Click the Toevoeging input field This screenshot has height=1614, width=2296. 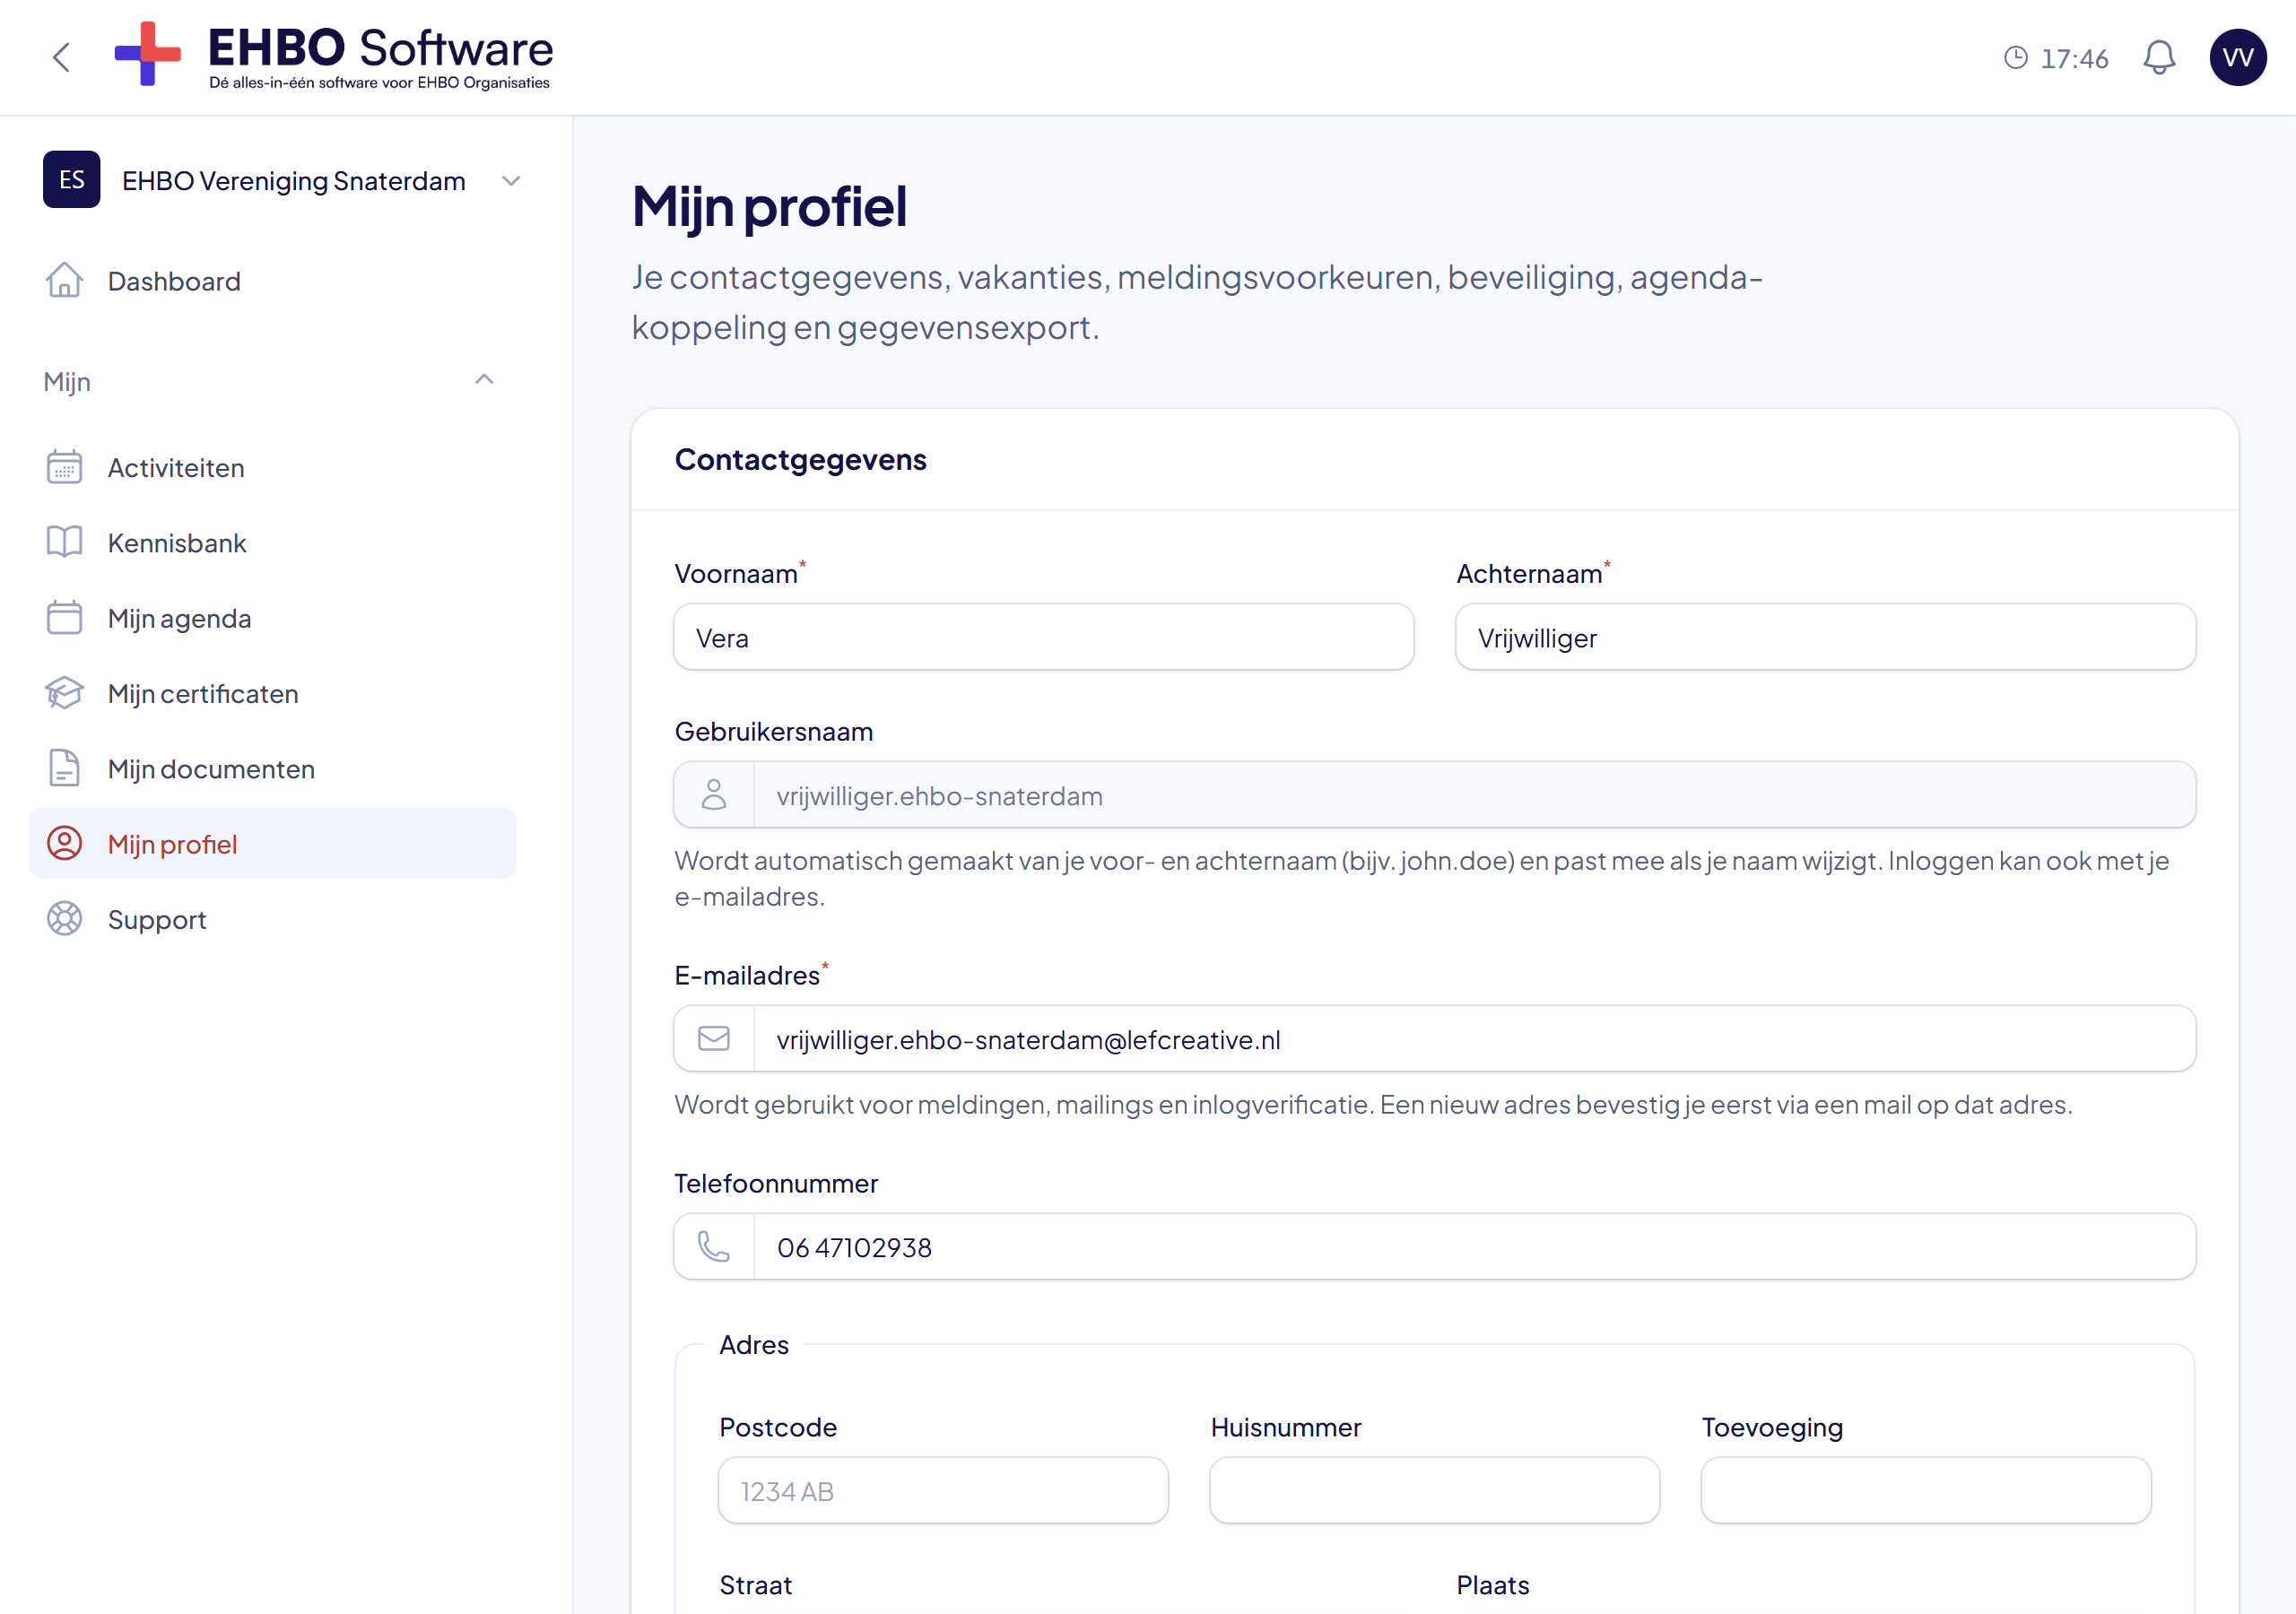(x=1926, y=1490)
